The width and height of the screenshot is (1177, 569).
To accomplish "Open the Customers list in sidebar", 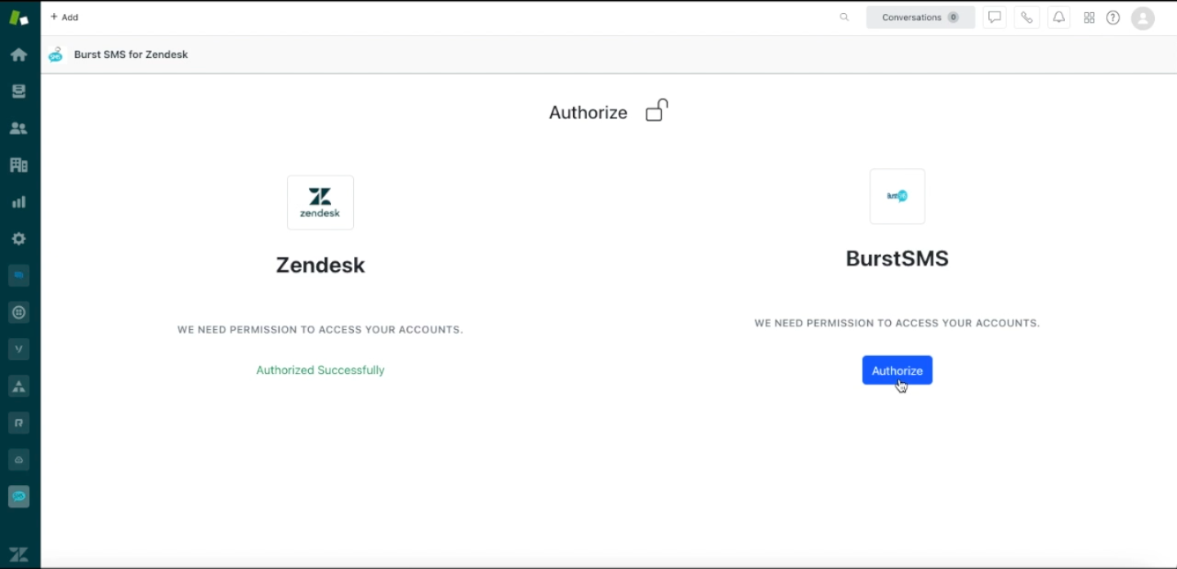I will 19,128.
